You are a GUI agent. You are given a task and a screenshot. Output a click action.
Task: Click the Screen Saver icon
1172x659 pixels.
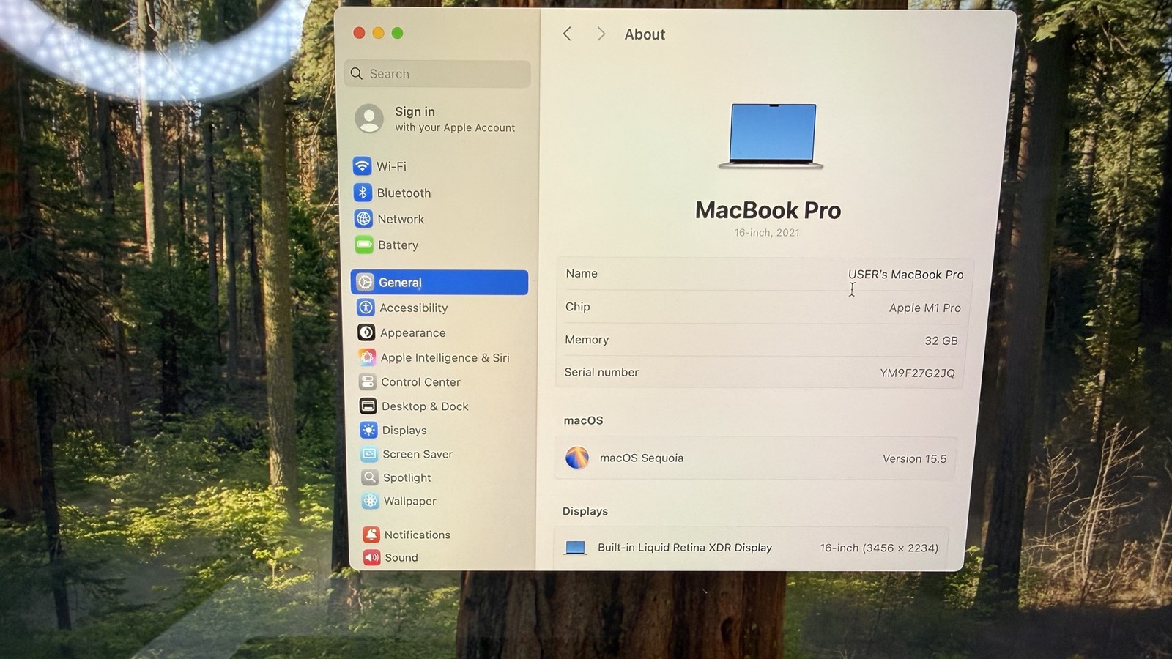[x=370, y=454]
